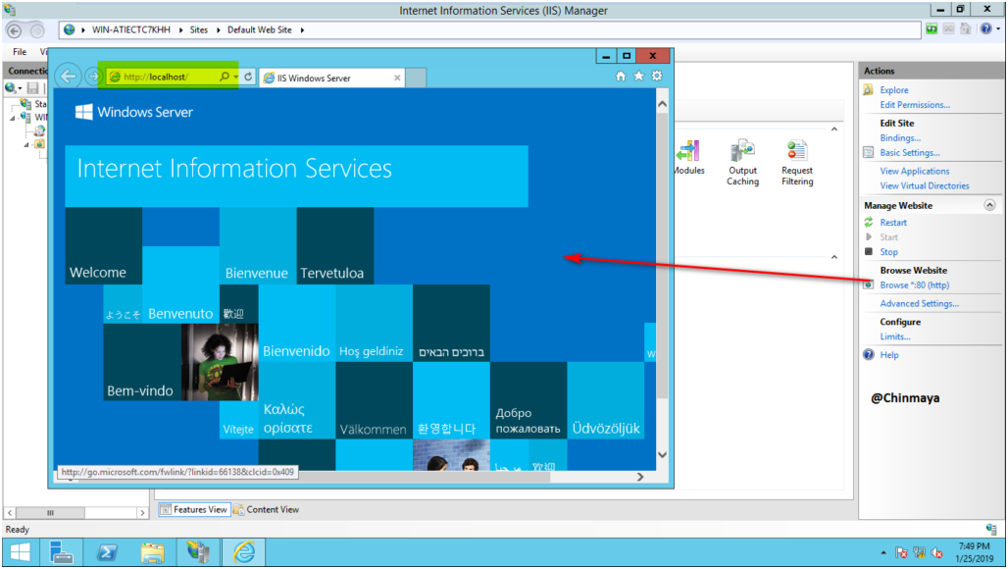Open the Windows Start button
The height and width of the screenshot is (569, 1008).
20,552
